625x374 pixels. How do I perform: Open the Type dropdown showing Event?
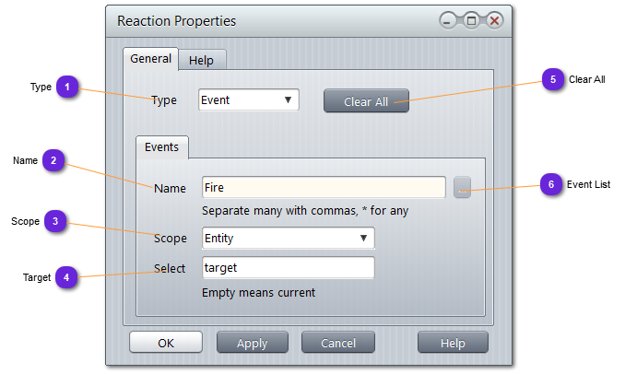point(249,100)
